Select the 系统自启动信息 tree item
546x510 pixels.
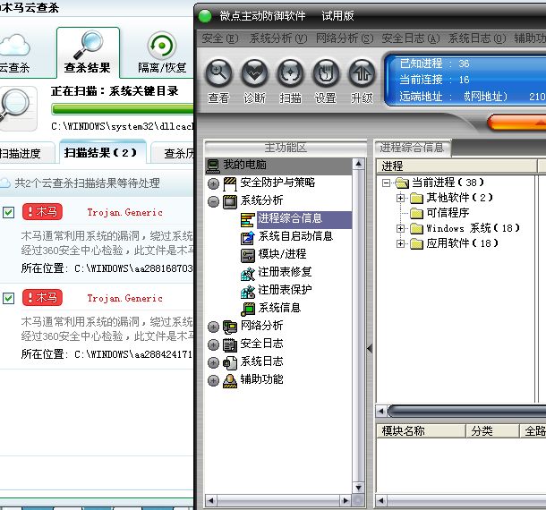click(x=295, y=236)
